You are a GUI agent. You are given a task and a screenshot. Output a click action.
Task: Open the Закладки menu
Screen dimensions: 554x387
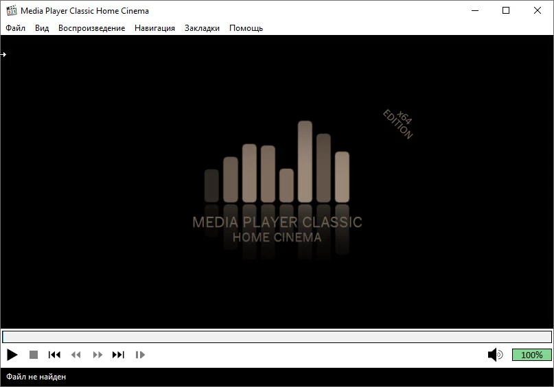pos(202,28)
